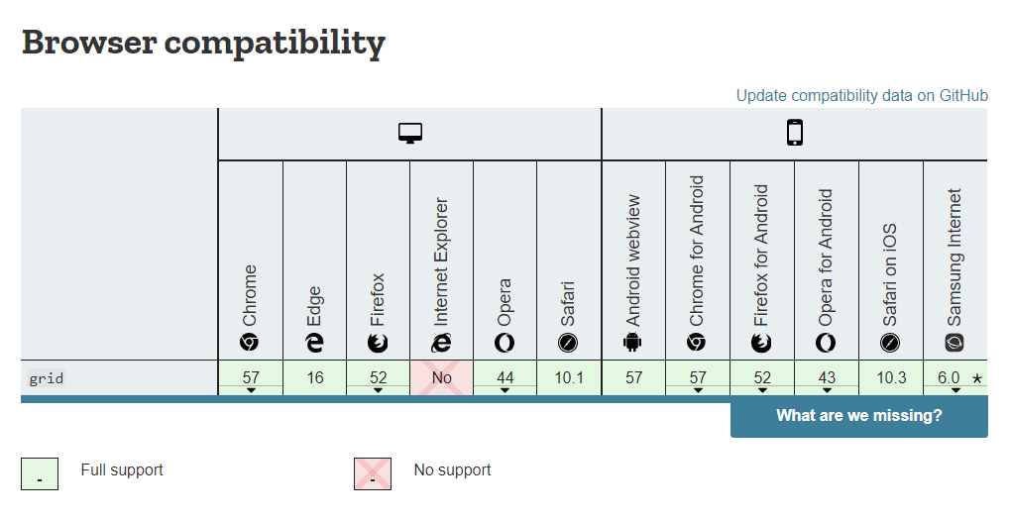Click the Firefox desktop logo icon
Image resolution: width=1010 pixels, height=519 pixels.
[378, 343]
